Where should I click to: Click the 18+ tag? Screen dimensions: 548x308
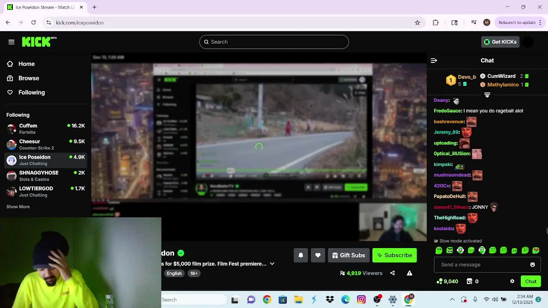(194, 273)
